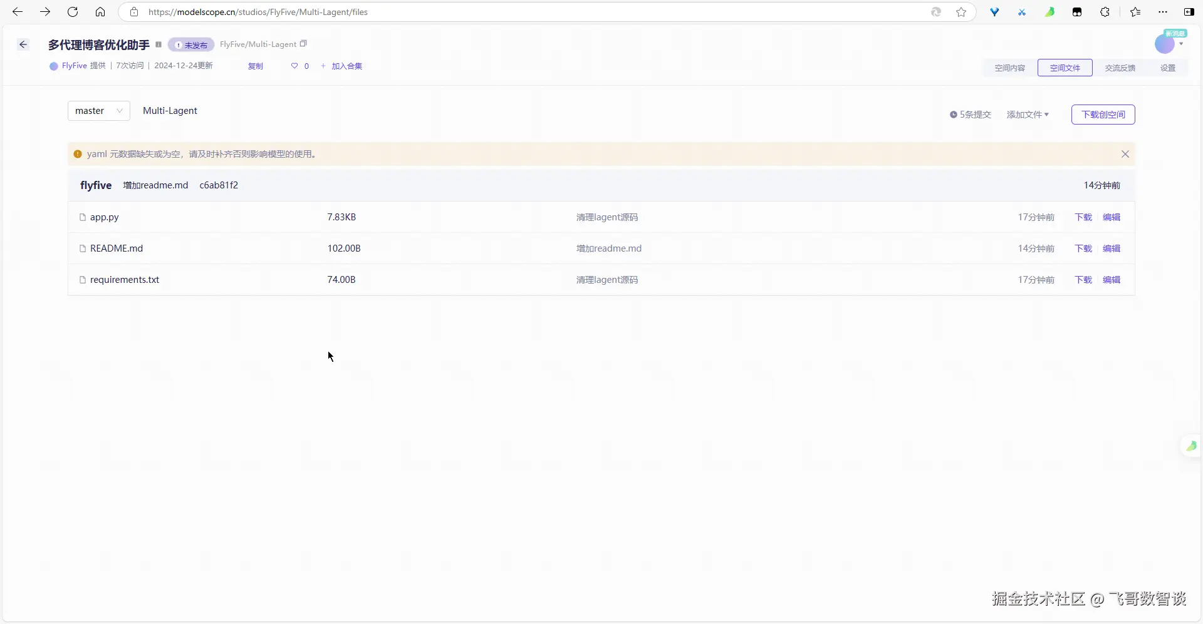Add this page to favorites with star
Screen dimensions: 1203x624
click(961, 12)
